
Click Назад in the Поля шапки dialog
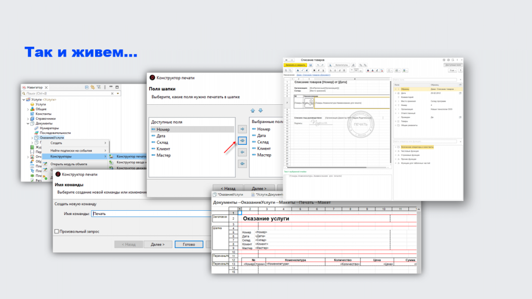228,188
